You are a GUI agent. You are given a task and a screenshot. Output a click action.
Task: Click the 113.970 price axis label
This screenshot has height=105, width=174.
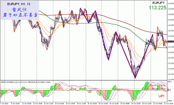point(171,25)
